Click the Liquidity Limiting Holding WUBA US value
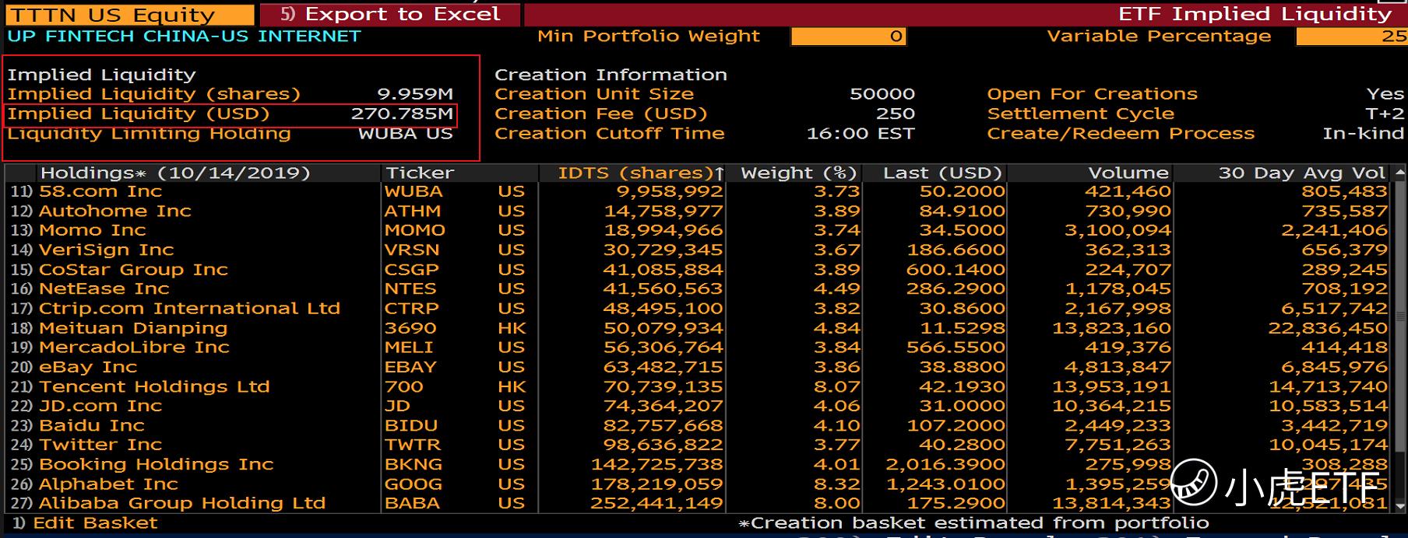Image resolution: width=1408 pixels, height=538 pixels. tap(405, 134)
